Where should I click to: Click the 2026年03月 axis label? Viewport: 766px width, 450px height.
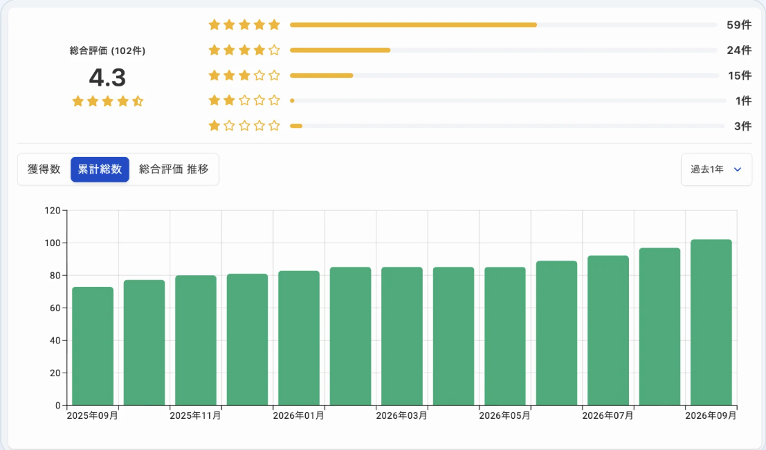(x=401, y=416)
